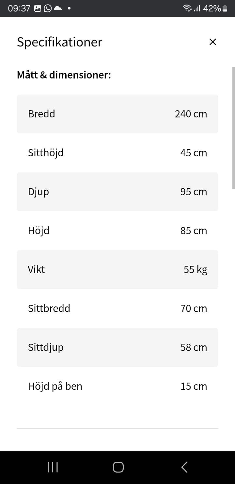
Task: Close the Specifikationer panel
Action: 212,42
